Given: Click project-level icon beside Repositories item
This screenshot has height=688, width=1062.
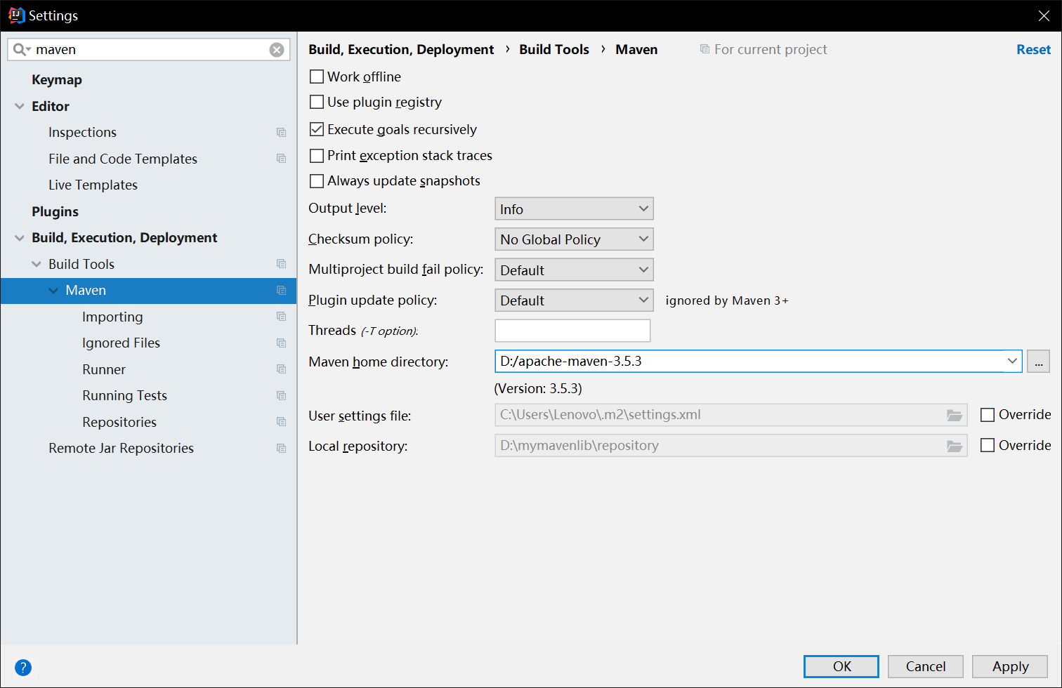Looking at the screenshot, I should coord(281,422).
